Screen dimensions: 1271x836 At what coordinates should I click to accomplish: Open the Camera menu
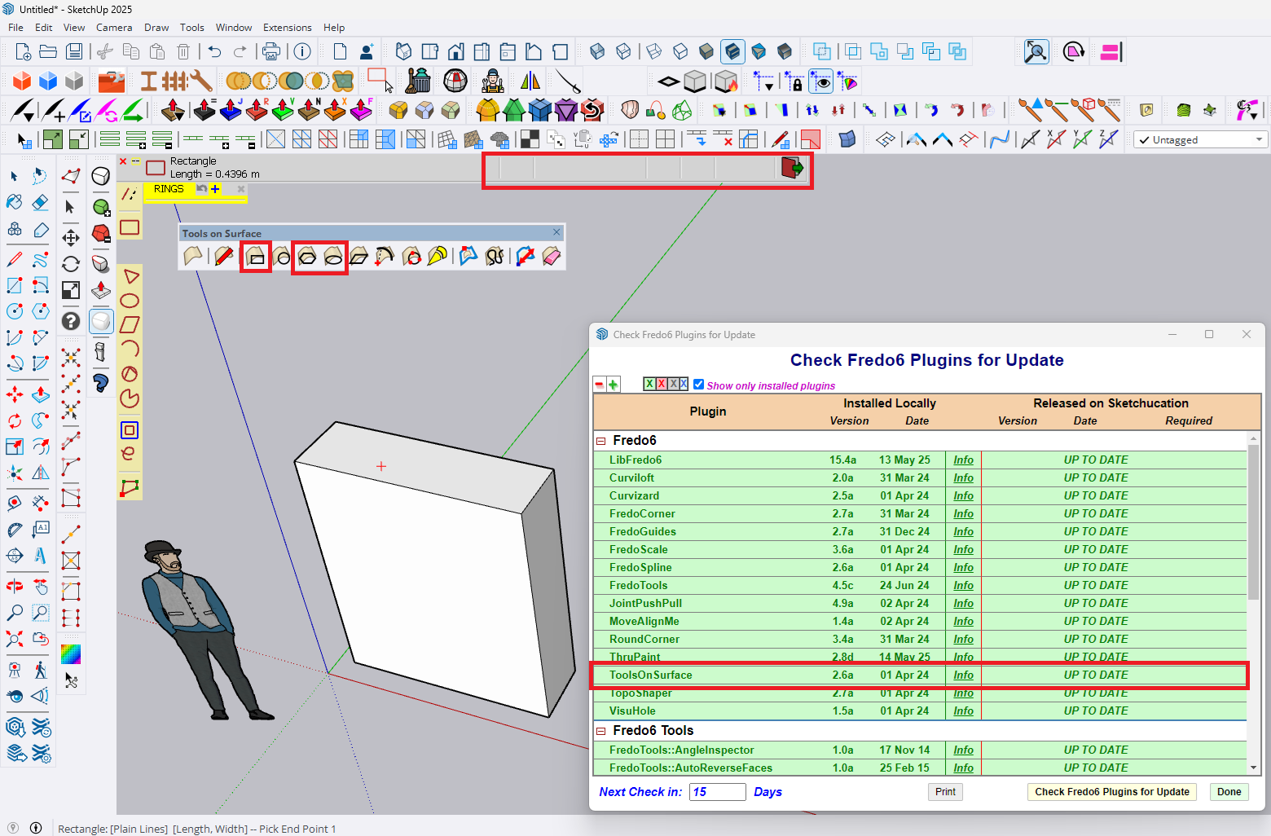[114, 27]
